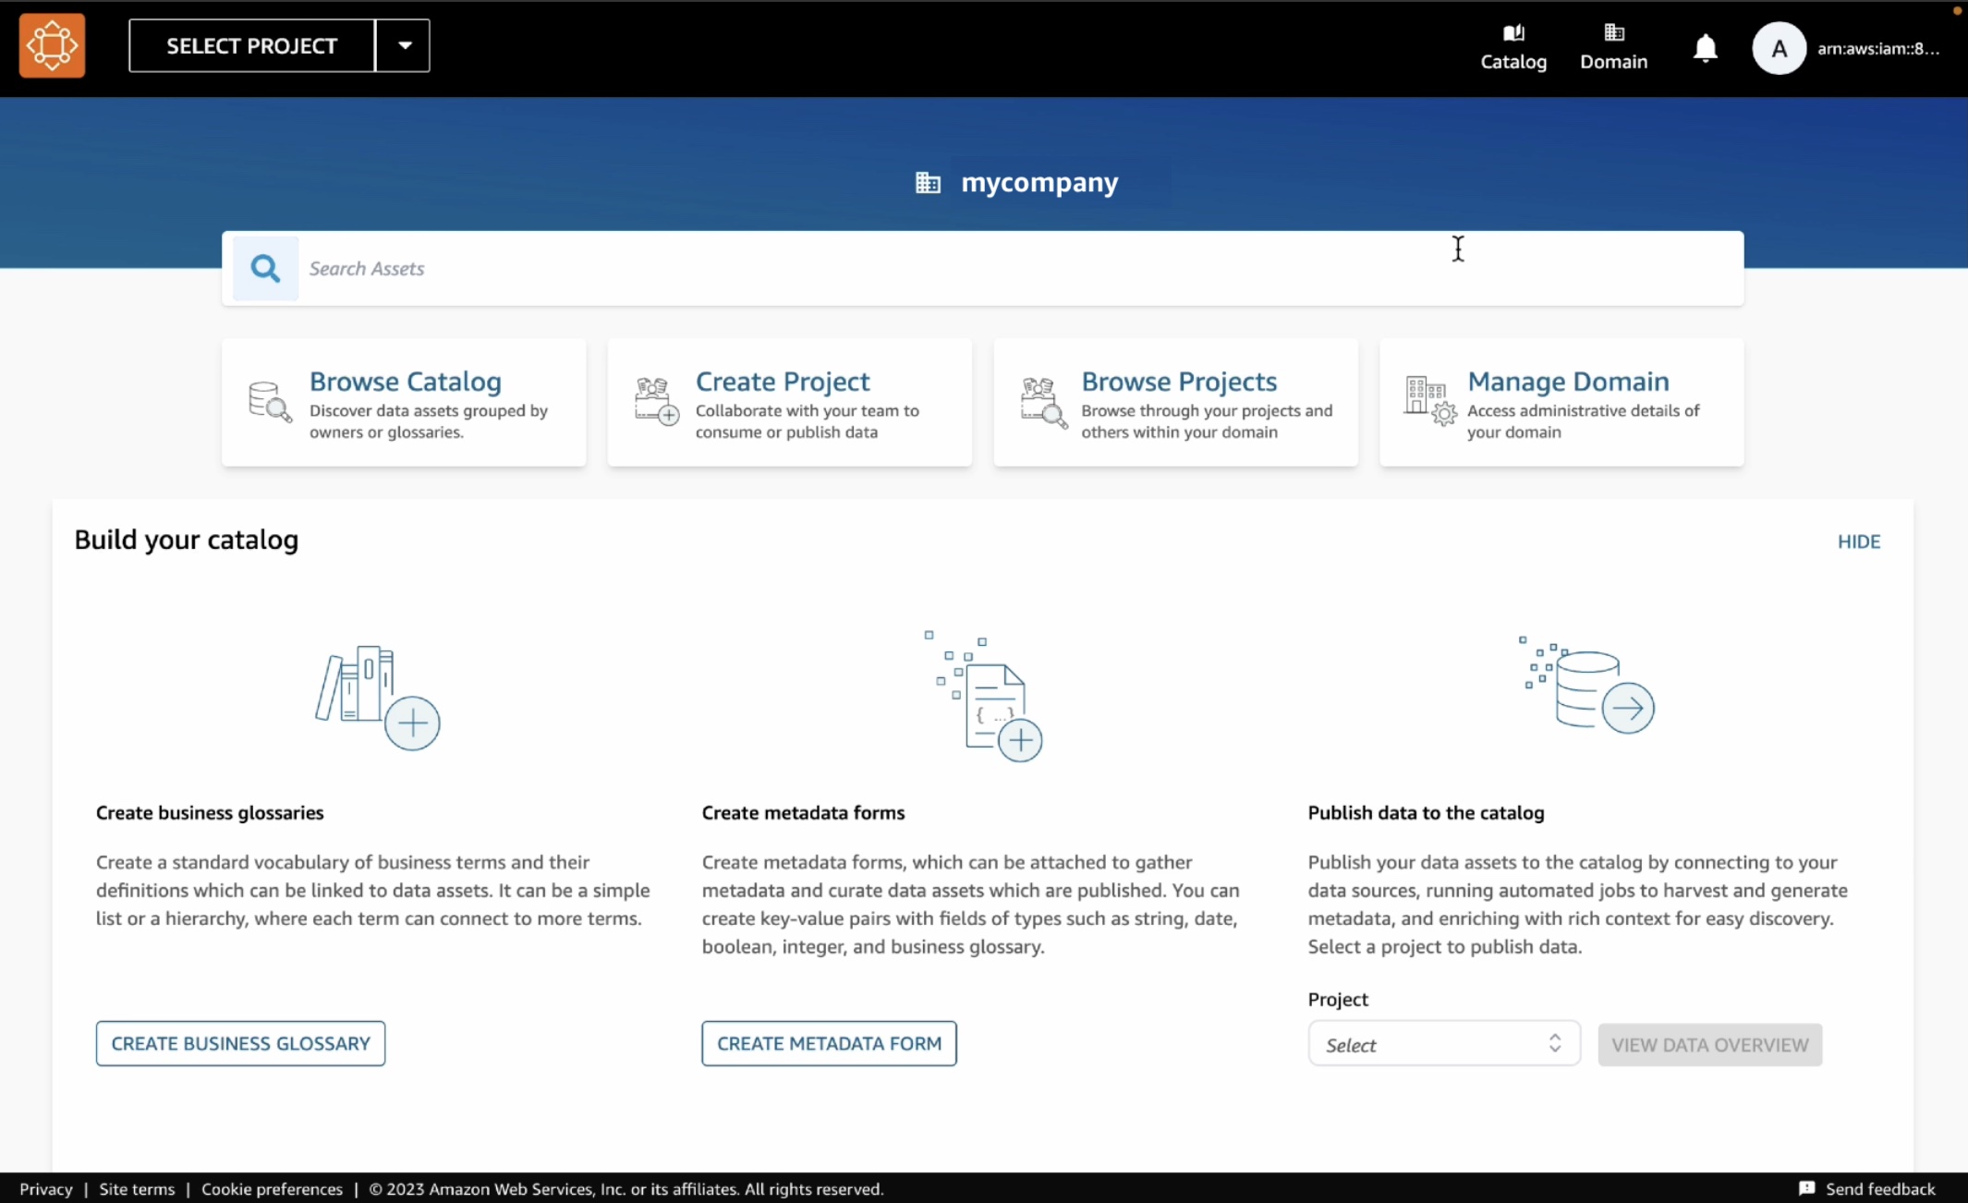Open Cookie preferences in footer
This screenshot has width=1968, height=1203.
point(272,1188)
